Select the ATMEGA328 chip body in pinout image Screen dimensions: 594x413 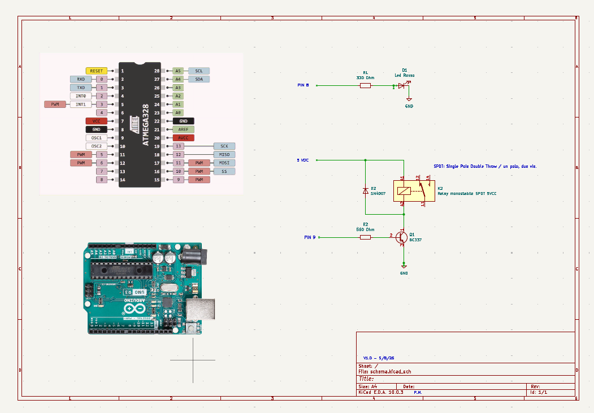point(140,124)
